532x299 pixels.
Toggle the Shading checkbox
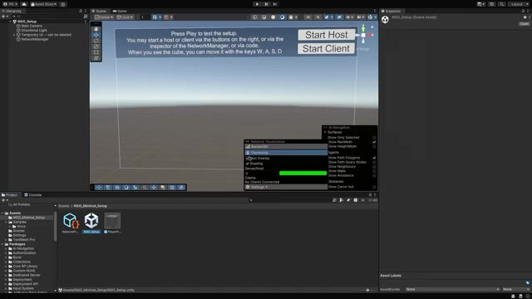(x=248, y=164)
